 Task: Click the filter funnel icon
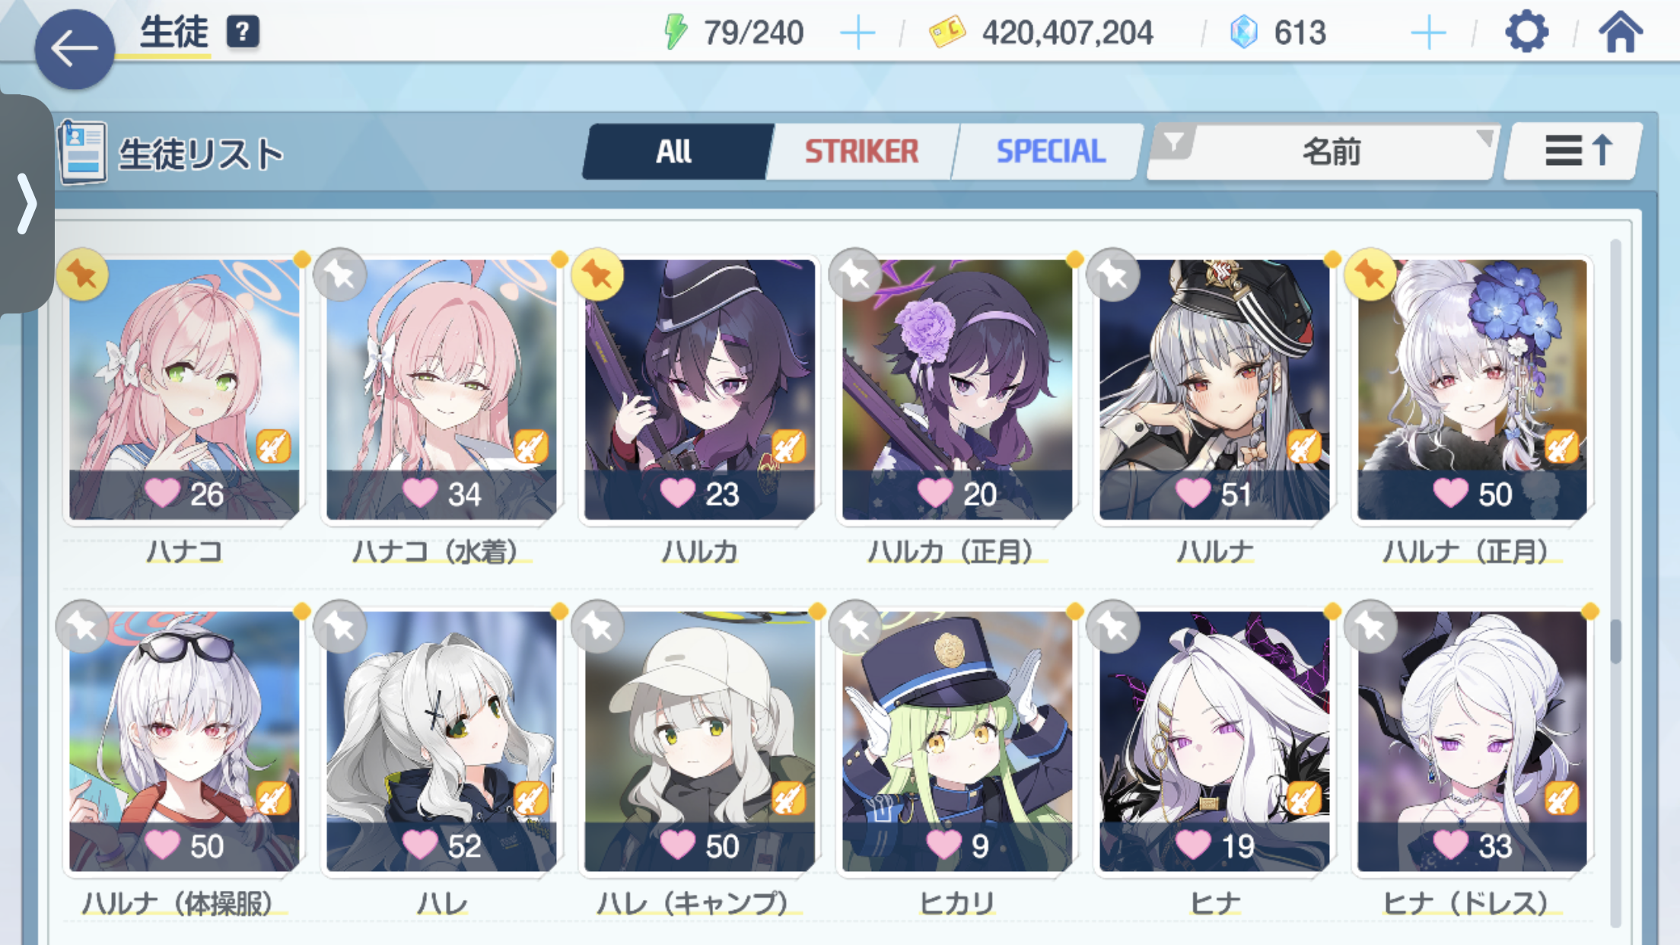coord(1174,142)
